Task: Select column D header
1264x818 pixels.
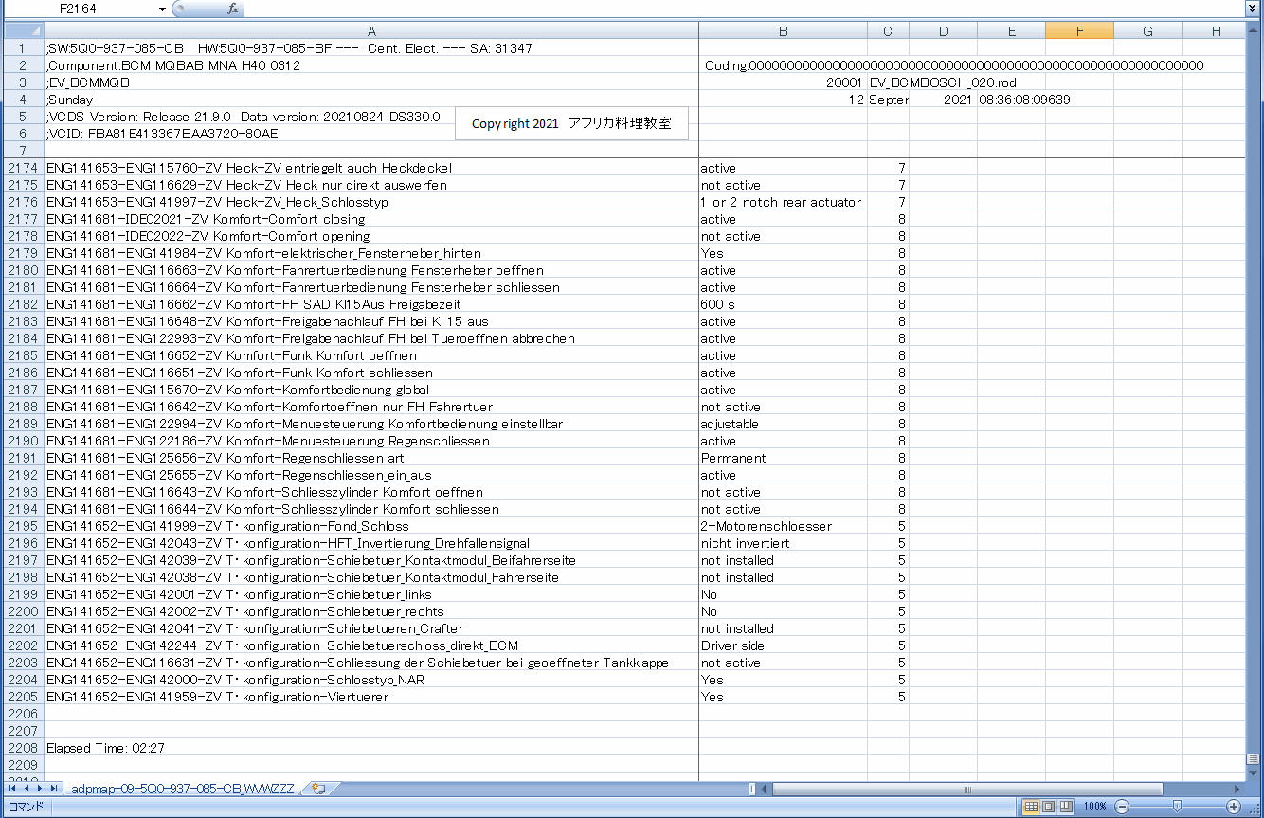Action: [x=943, y=31]
